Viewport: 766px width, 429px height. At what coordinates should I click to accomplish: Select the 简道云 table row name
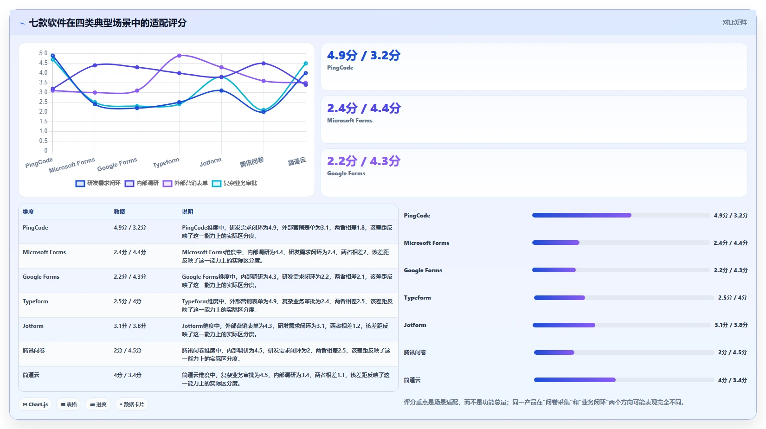(x=31, y=375)
